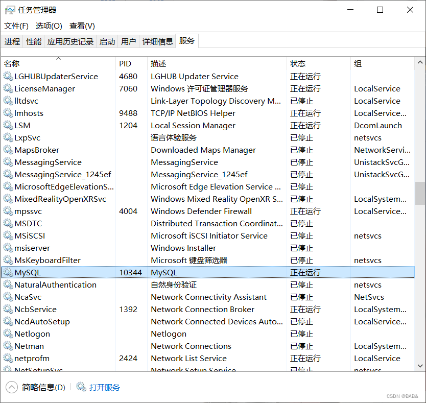This screenshot has width=426, height=403.
Task: Open the 选项(O) menu
Action: pos(49,26)
